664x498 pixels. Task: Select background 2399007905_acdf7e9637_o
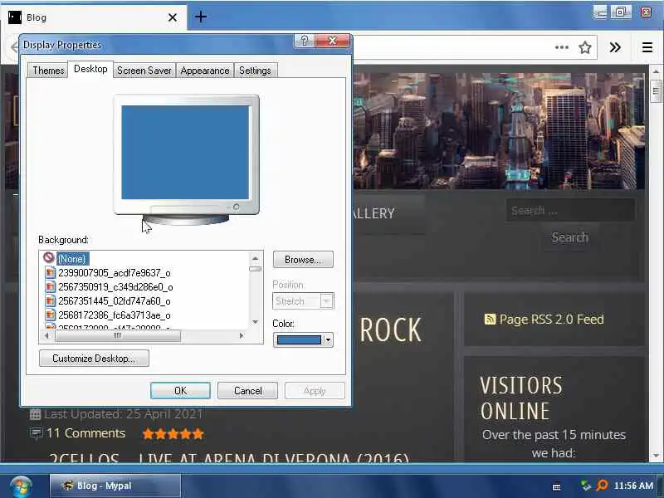pos(115,273)
